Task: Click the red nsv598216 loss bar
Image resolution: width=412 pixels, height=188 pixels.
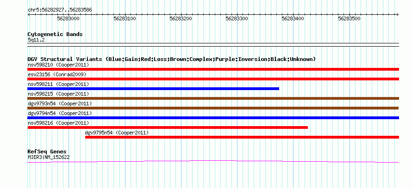Action: point(168,127)
